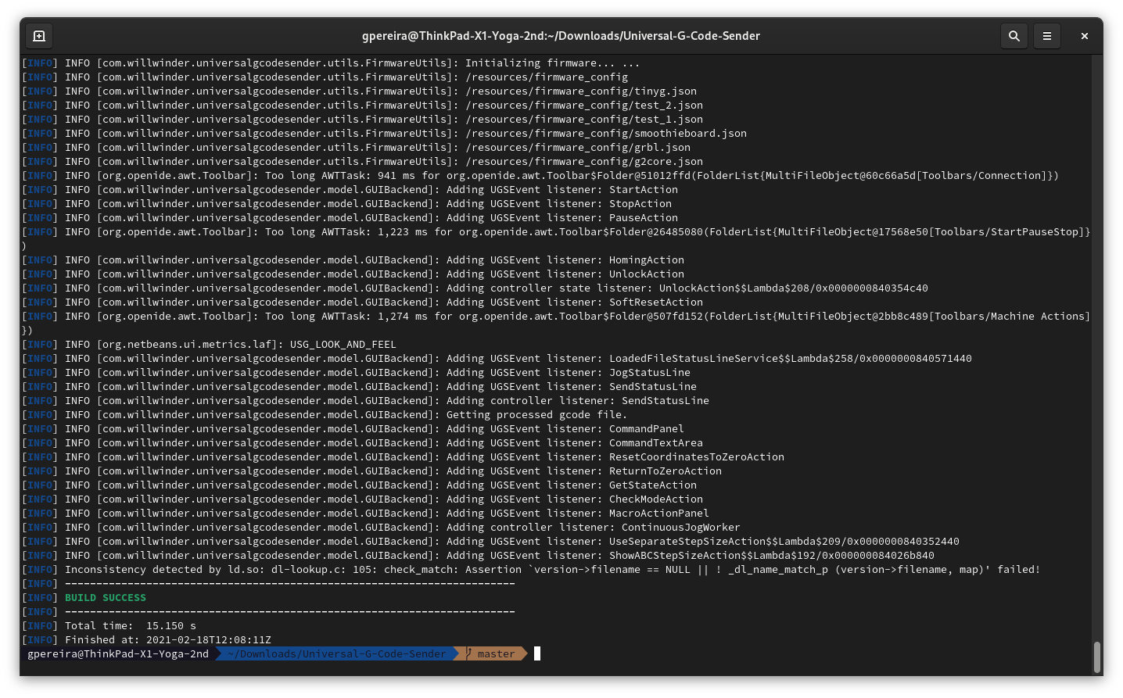Click the smoothieboard.json firmware config path

607,133
